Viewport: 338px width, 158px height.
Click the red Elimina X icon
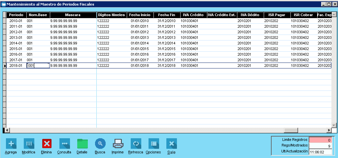(47, 144)
